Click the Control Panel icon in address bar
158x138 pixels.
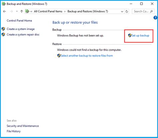coord(27,11)
